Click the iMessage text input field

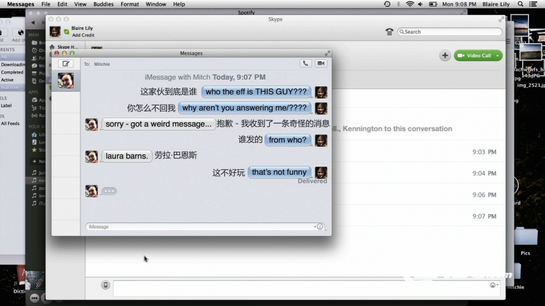click(198, 226)
